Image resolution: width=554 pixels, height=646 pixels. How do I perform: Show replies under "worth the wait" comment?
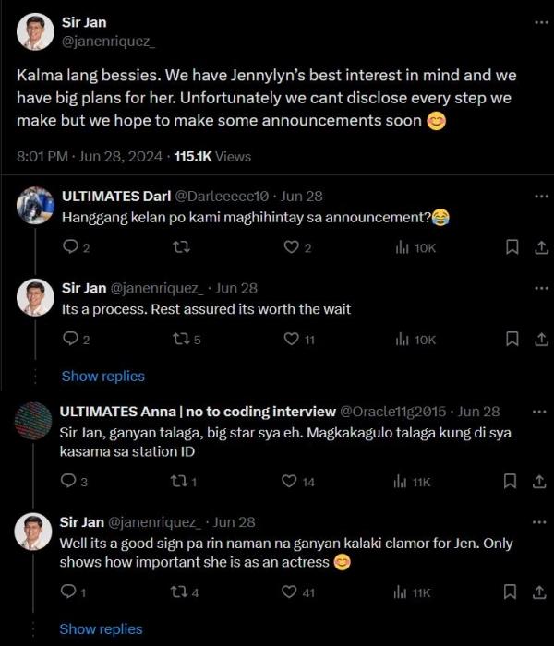coord(102,376)
